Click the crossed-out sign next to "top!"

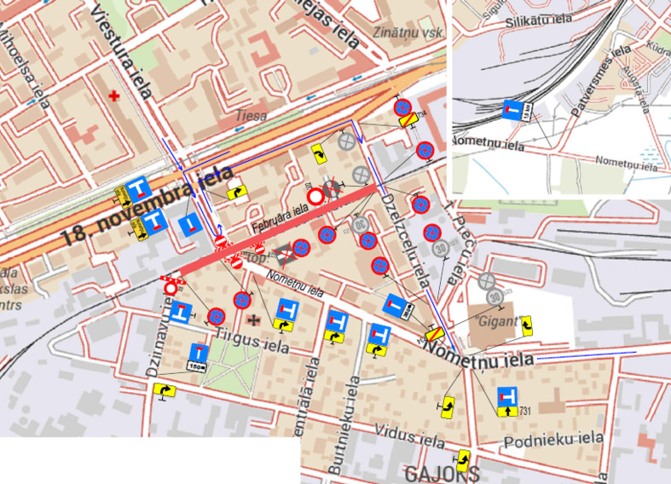pyautogui.click(x=284, y=255)
